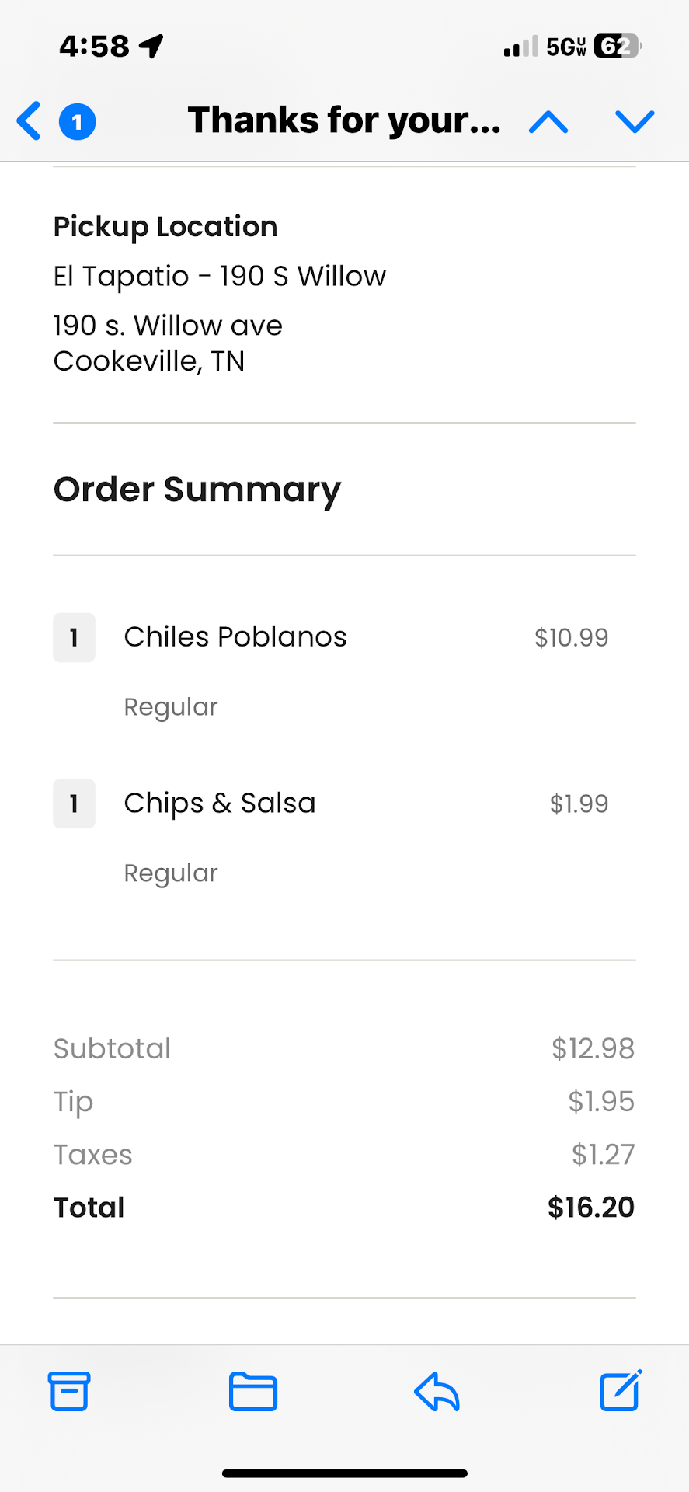Tap the battery indicator
Screen dimensions: 689x1492
tap(618, 47)
